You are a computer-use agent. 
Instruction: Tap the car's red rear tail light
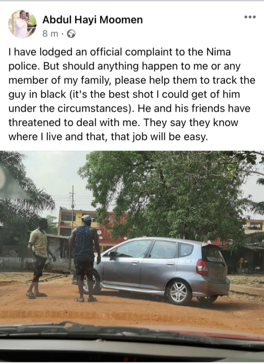[x=202, y=267]
